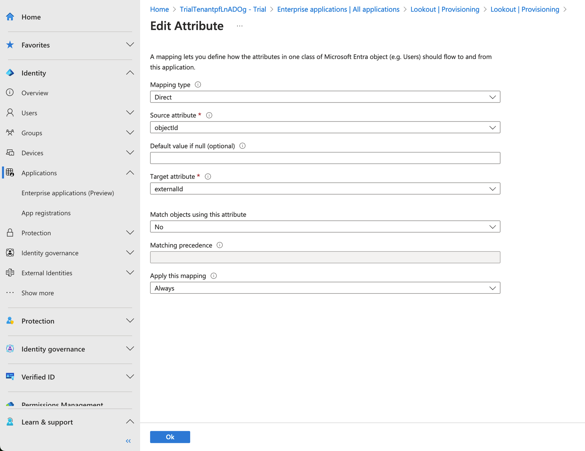The height and width of the screenshot is (451, 585).
Task: Click the info icon next to Target attribute
Action: pyautogui.click(x=208, y=177)
